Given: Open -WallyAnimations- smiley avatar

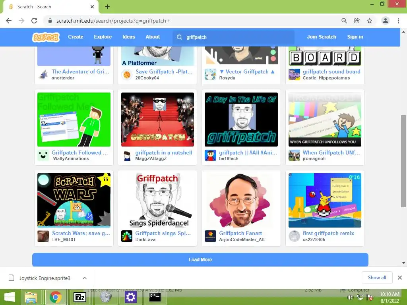Looking at the screenshot, I should tap(43, 155).
